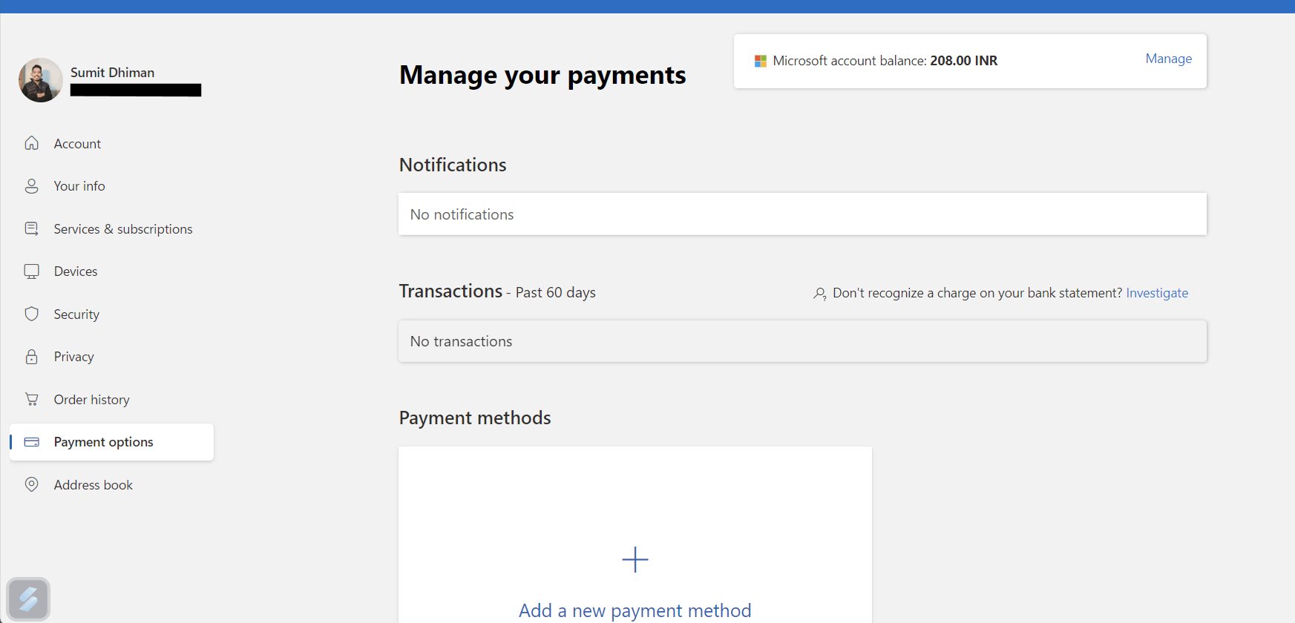Screen dimensions: 1295x623
Task: Click the Your info person icon
Action: [x=31, y=186]
